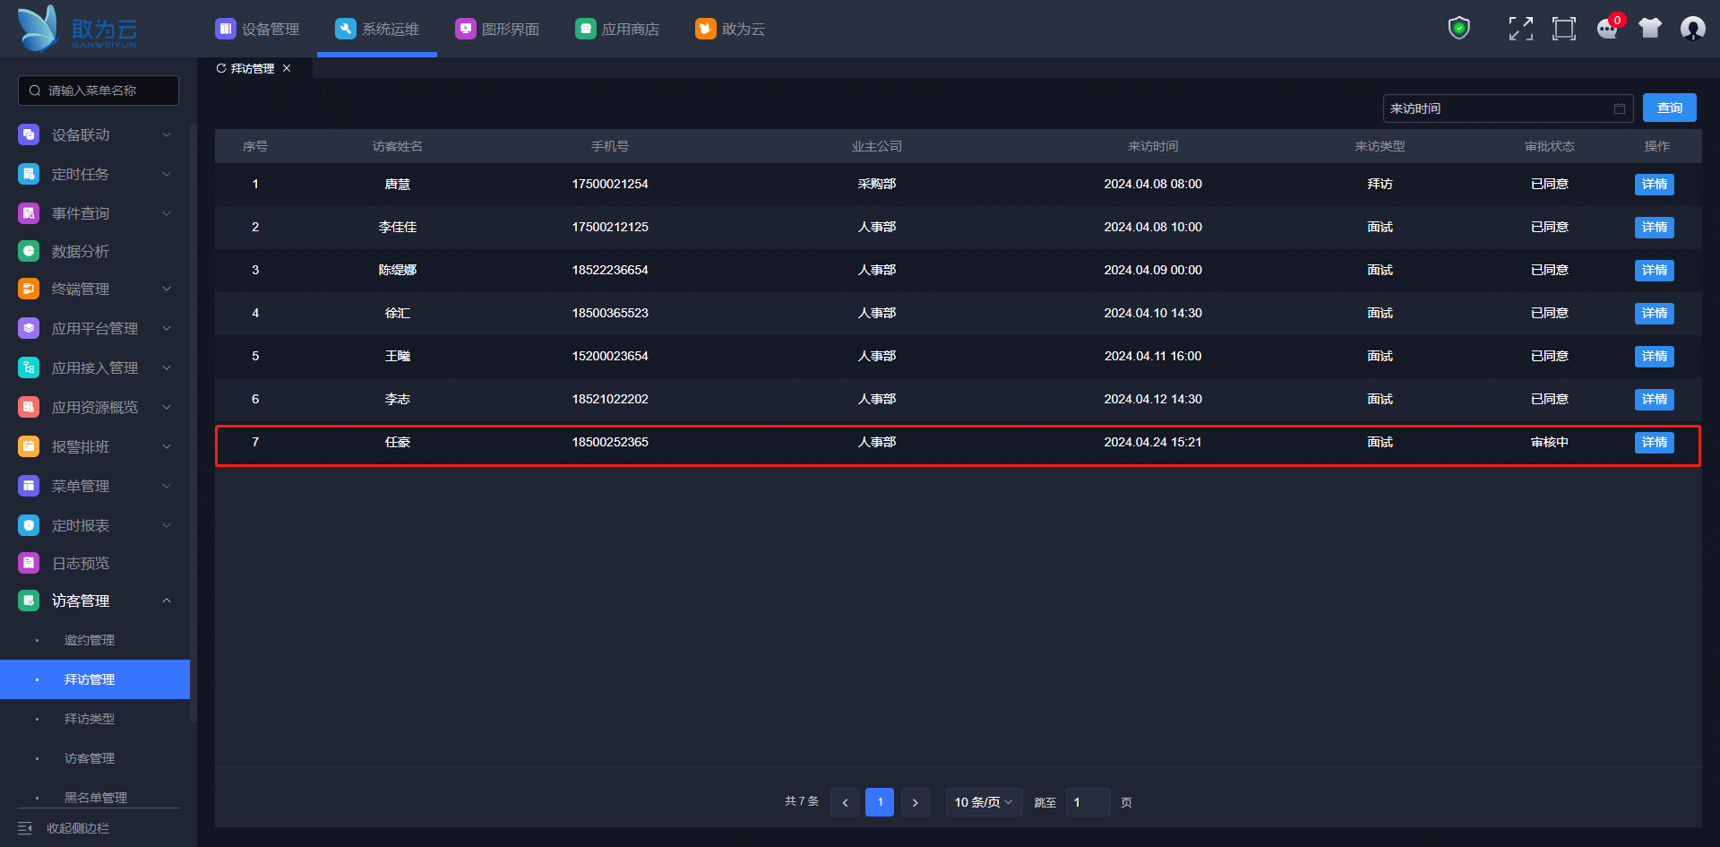Image resolution: width=1720 pixels, height=847 pixels.
Task: Toggle fullscreen with the expand arrows icon
Action: tap(1520, 29)
